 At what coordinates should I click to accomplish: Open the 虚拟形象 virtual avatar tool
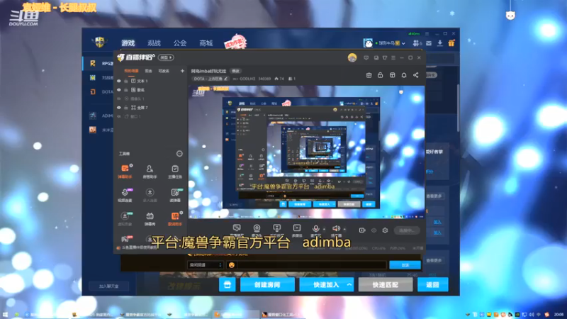pos(125,218)
